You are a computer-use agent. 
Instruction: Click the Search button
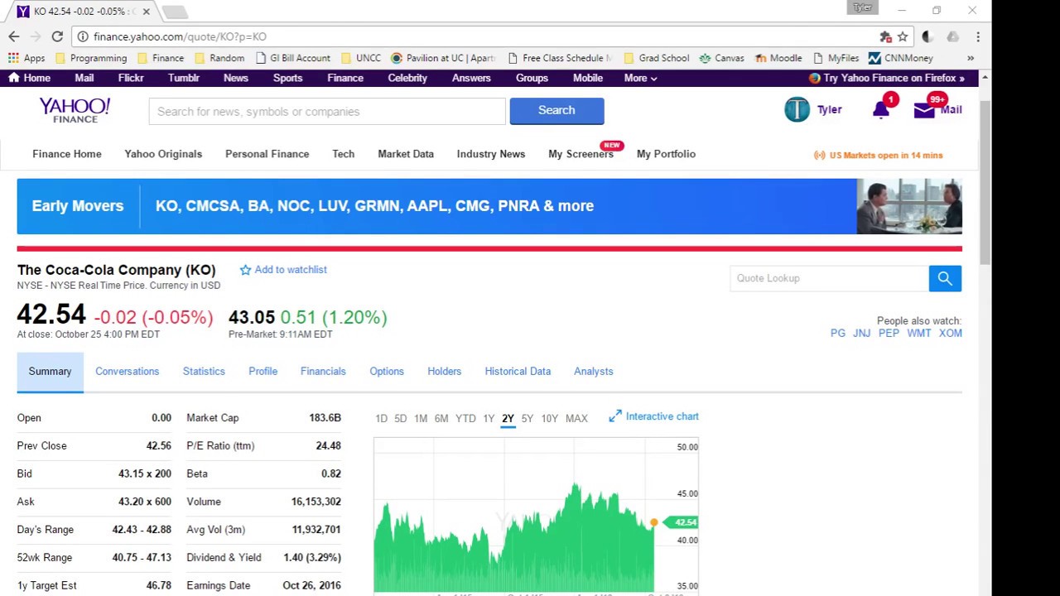coord(556,110)
